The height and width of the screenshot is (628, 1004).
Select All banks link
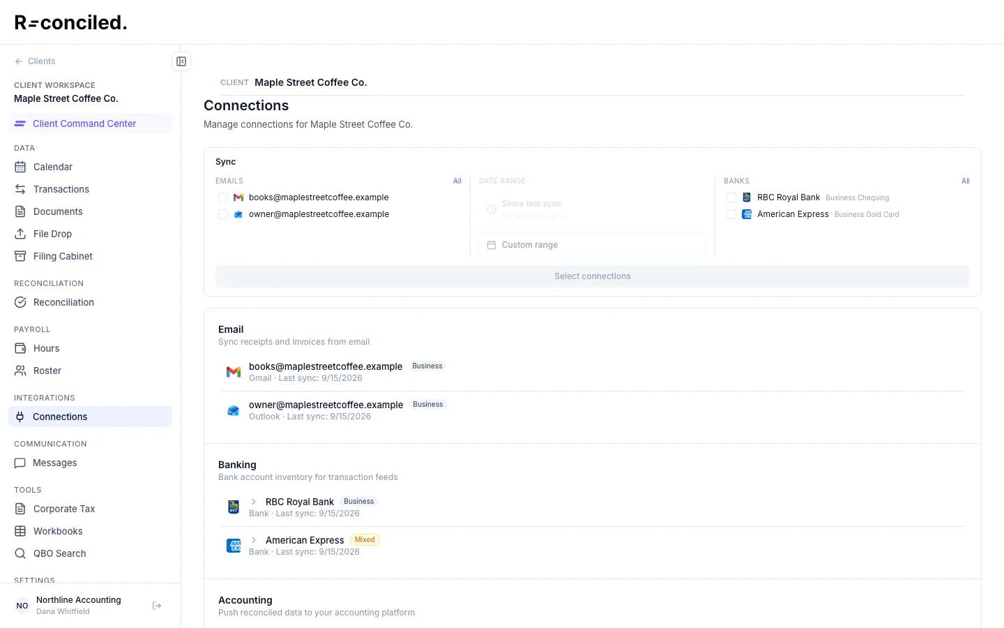[x=966, y=181]
